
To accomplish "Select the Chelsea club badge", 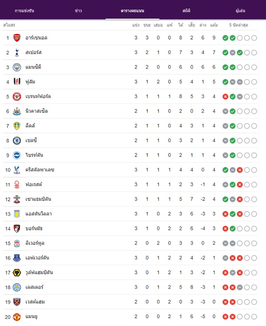I will [x=17, y=141].
